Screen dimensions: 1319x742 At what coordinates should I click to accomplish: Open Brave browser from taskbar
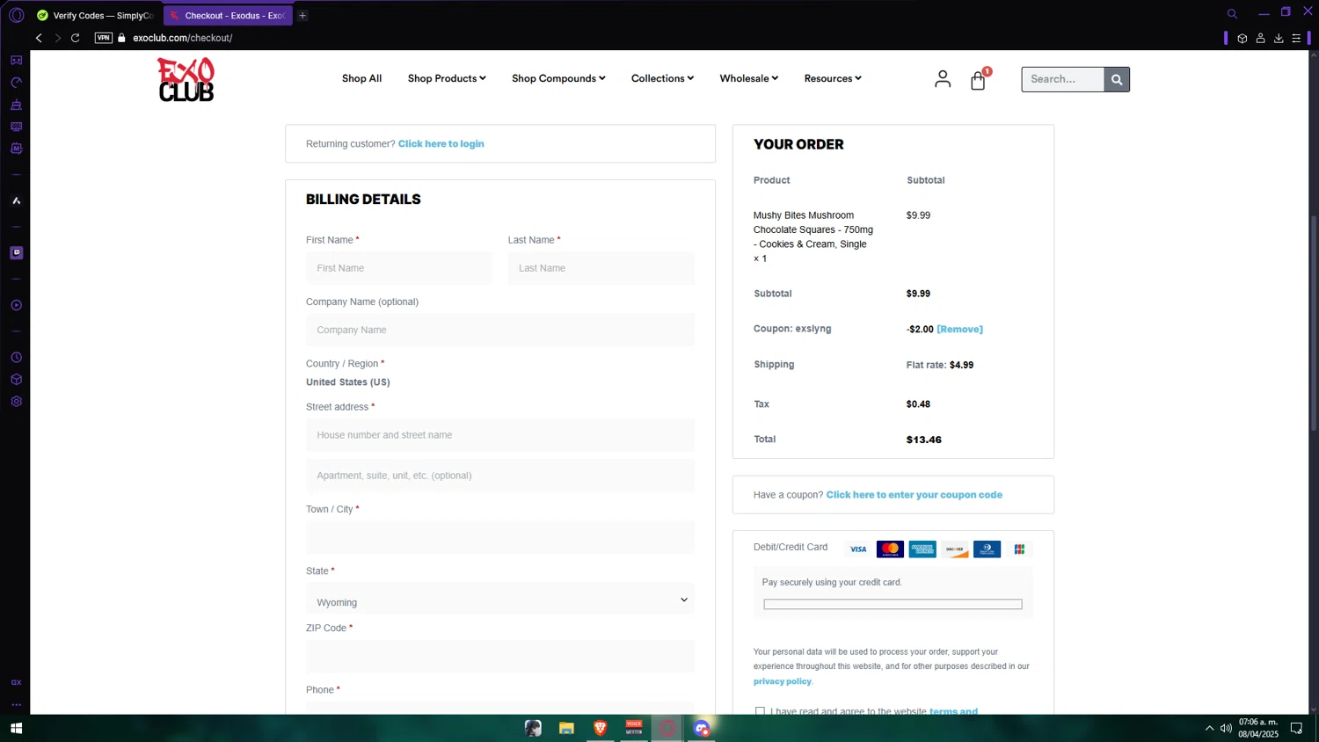(x=600, y=728)
